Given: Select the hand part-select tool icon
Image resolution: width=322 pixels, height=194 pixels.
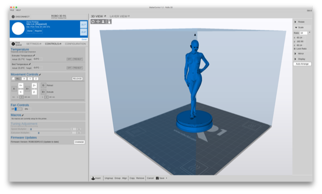Looking at the screenshot, I should point(109,22).
